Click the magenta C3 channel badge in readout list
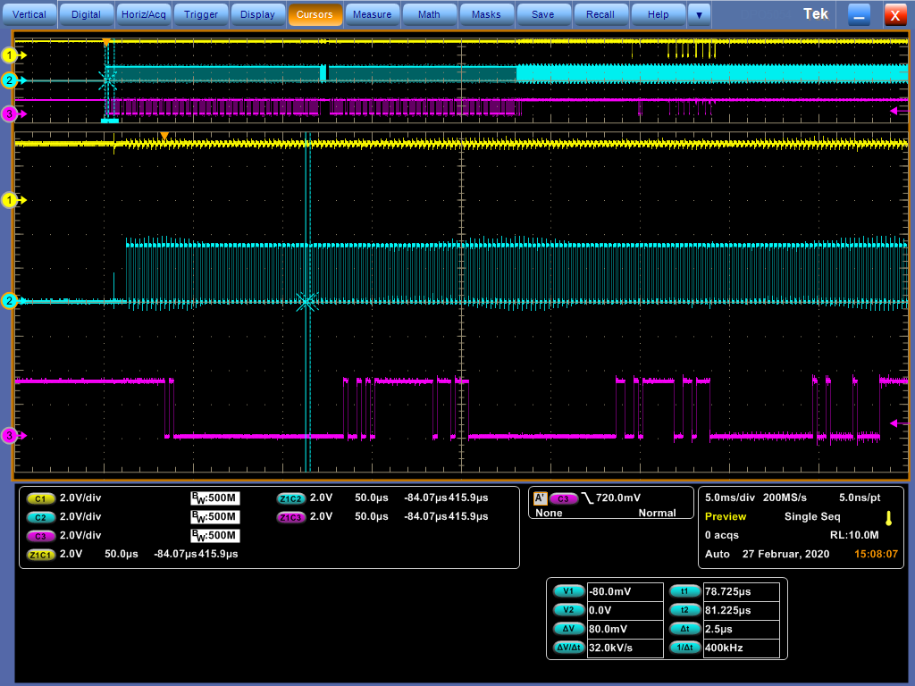This screenshot has height=686, width=915. pos(40,535)
